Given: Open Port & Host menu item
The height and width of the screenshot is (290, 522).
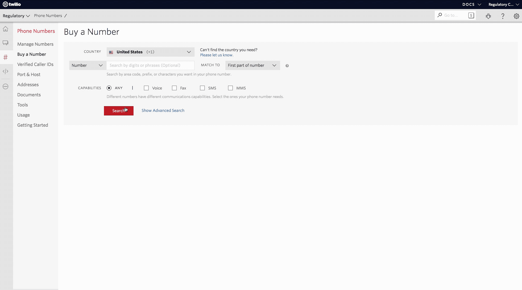Looking at the screenshot, I should point(29,74).
